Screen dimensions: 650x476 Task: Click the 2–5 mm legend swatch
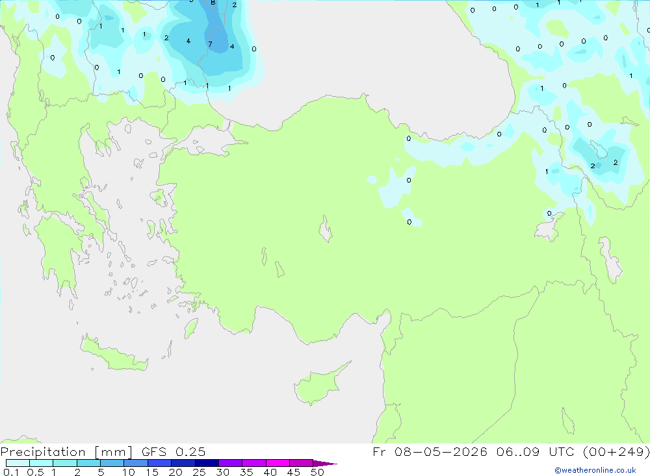click(x=88, y=463)
